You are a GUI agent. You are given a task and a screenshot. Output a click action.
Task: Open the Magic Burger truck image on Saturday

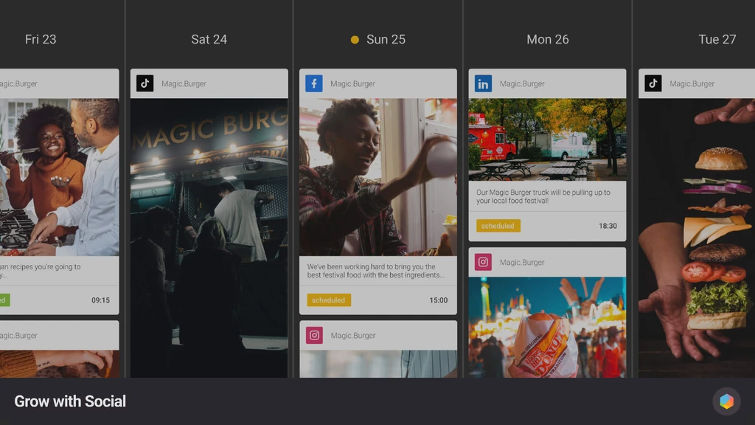tap(209, 236)
